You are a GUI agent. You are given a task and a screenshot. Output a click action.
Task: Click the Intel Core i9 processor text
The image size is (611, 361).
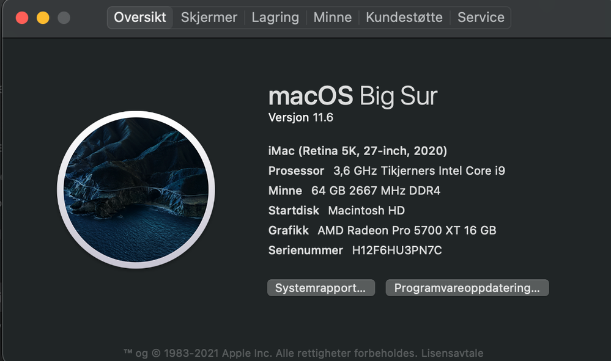420,171
